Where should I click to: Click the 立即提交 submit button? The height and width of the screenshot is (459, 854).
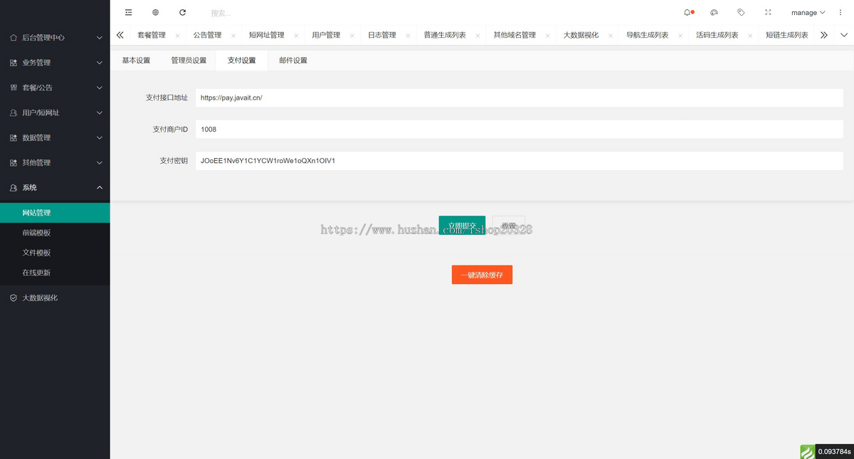point(462,226)
